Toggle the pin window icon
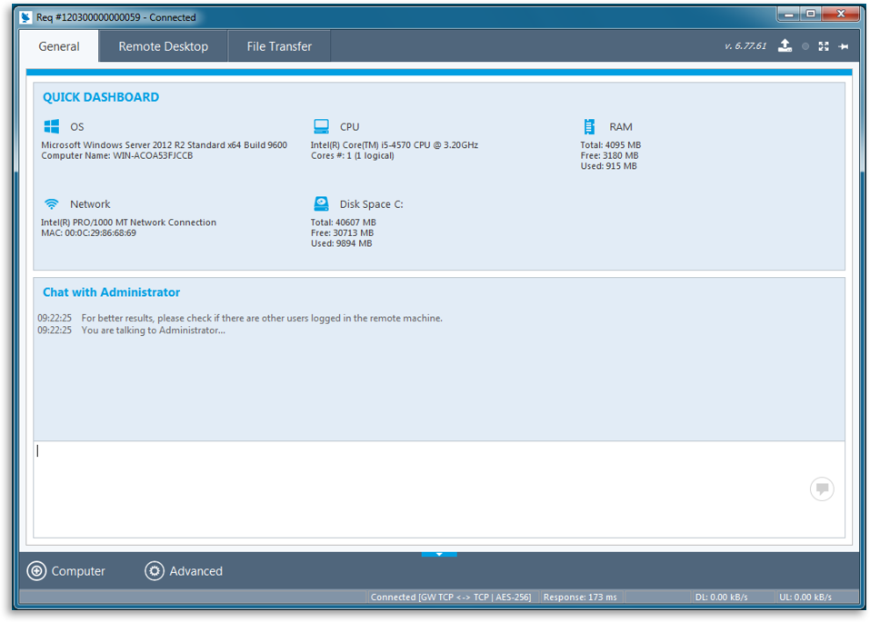 (x=845, y=44)
